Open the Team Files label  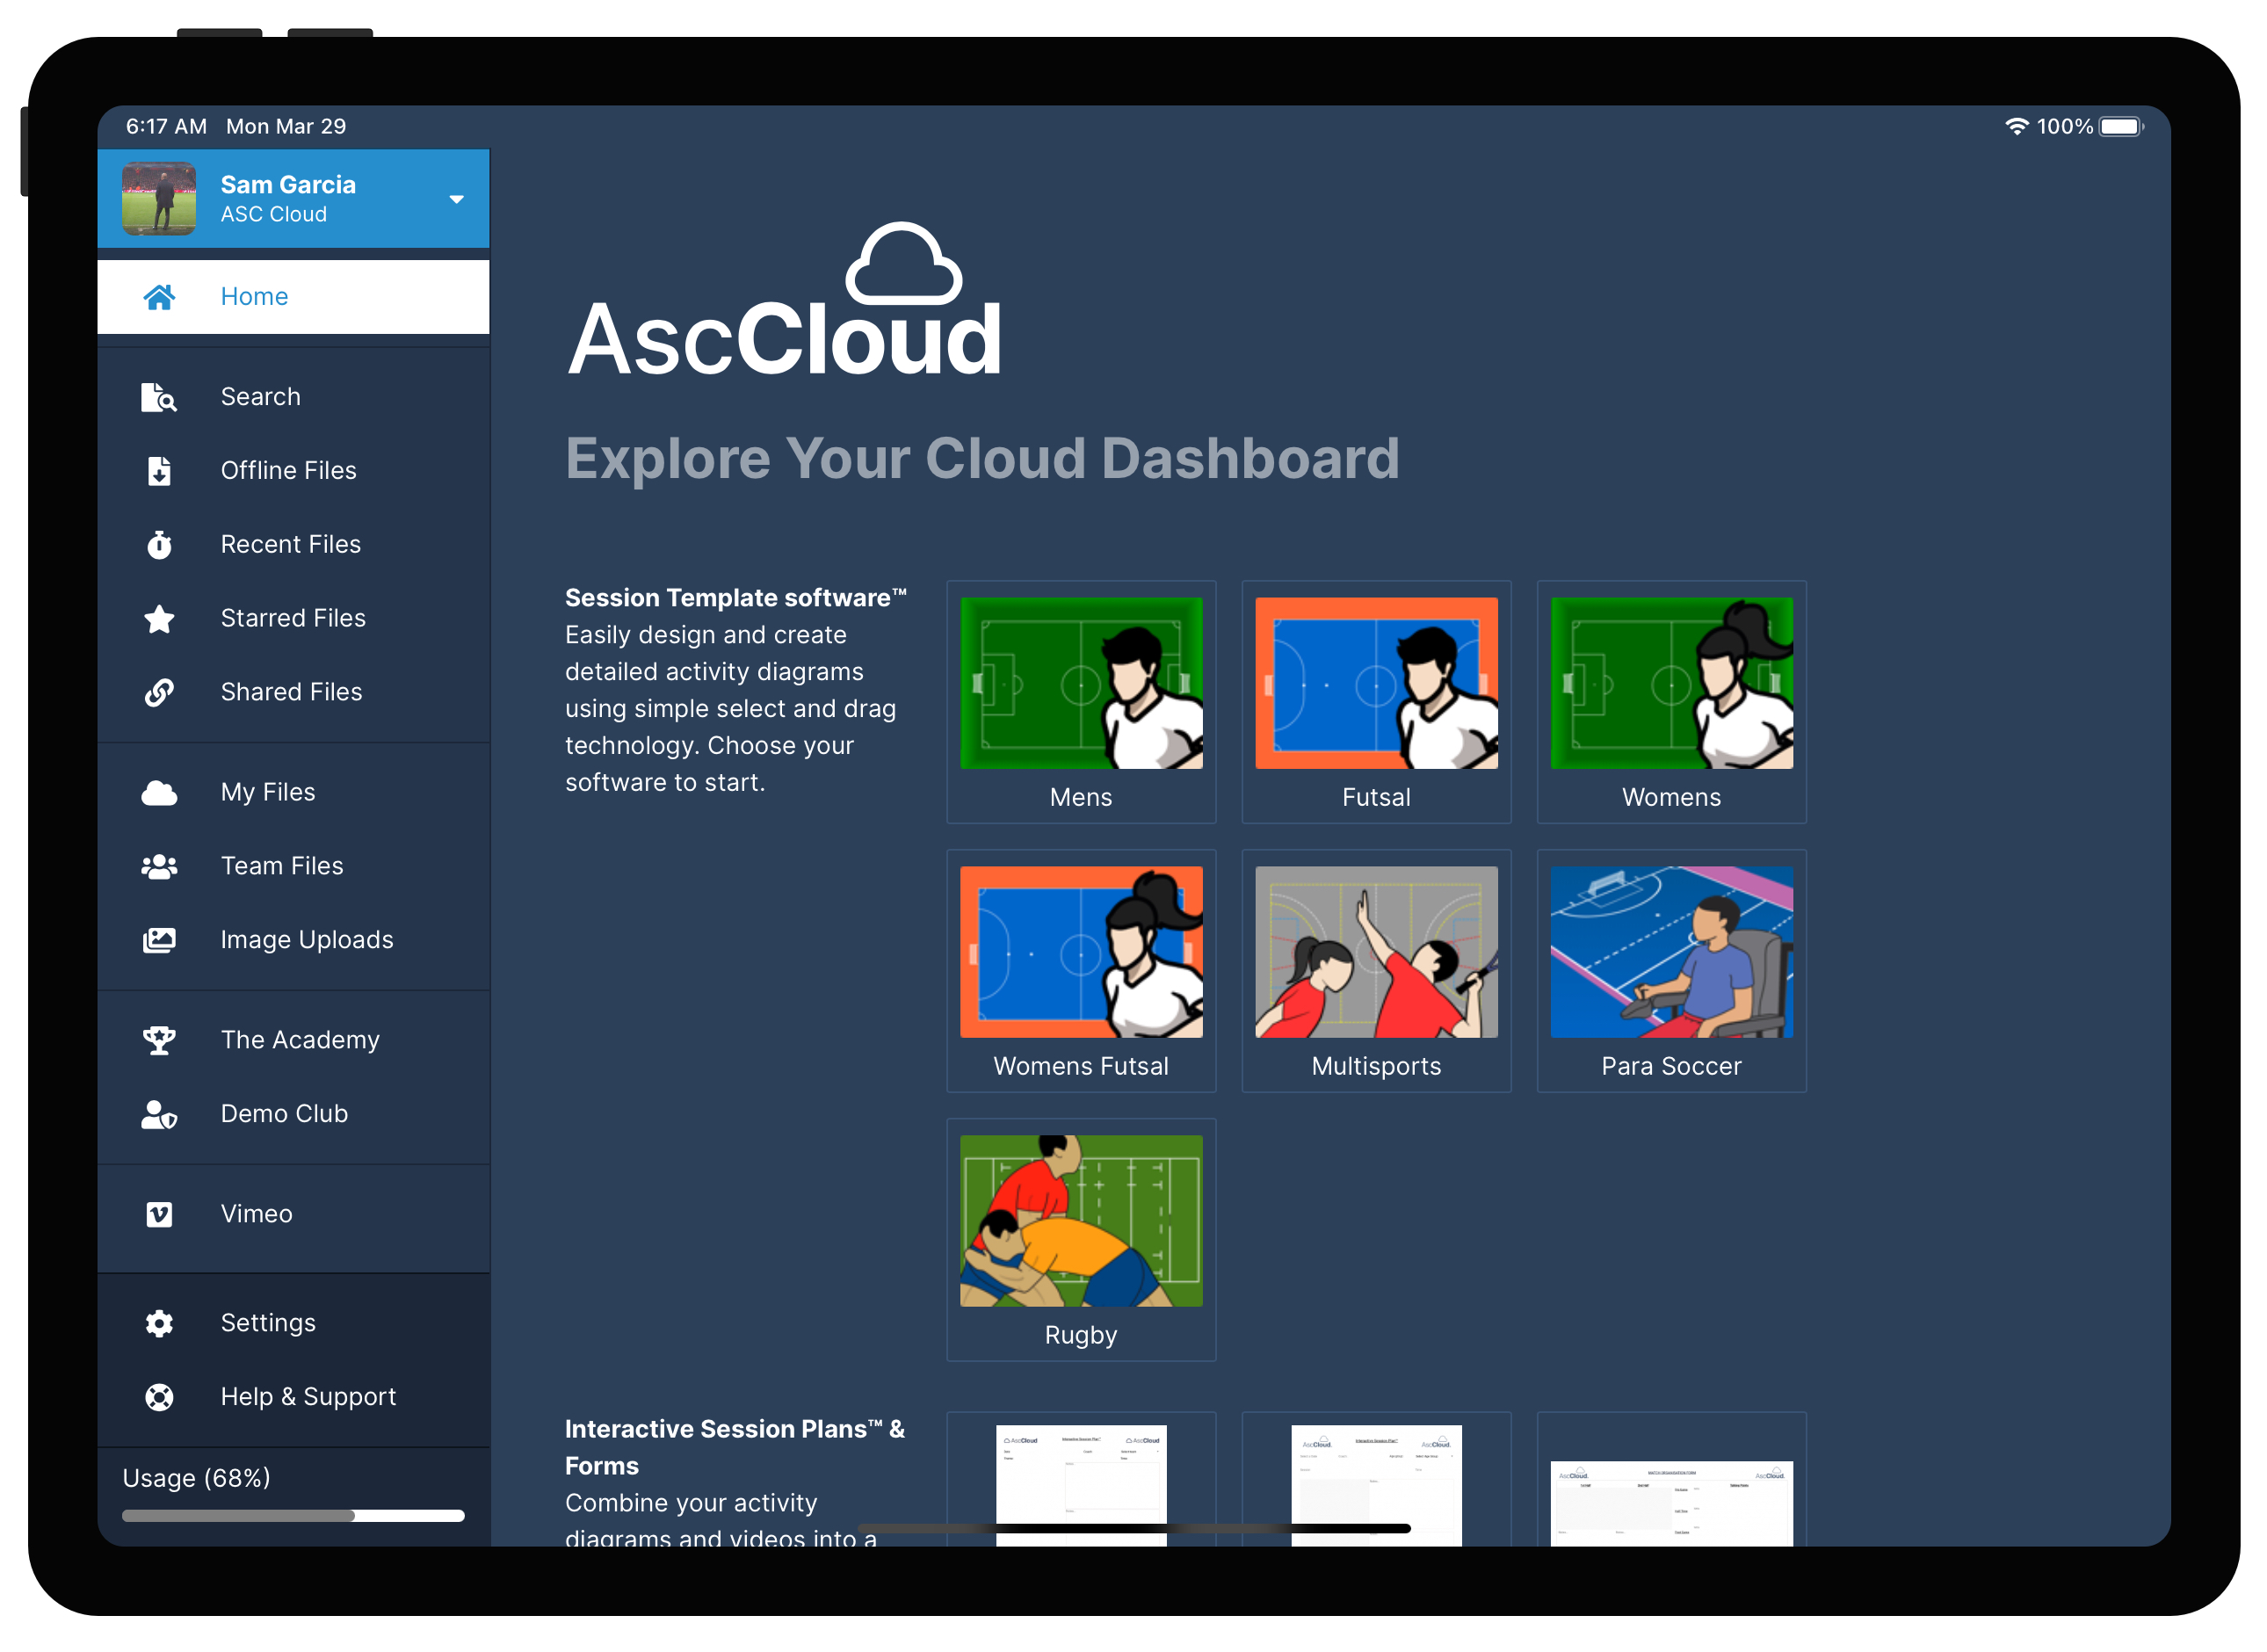(x=282, y=867)
